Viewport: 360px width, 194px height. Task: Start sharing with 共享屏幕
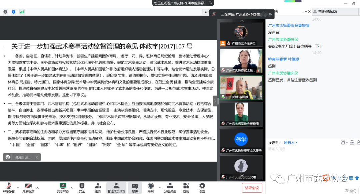tap(63, 188)
